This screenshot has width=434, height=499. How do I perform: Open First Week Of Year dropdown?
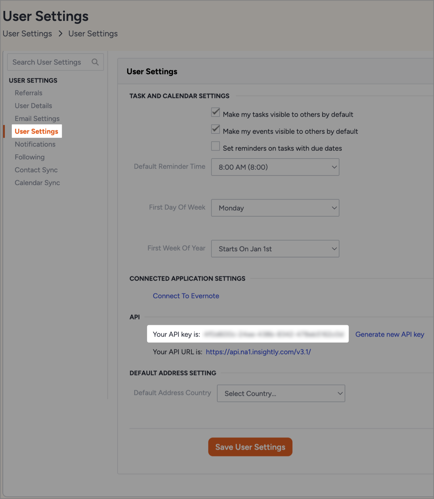pyautogui.click(x=275, y=249)
